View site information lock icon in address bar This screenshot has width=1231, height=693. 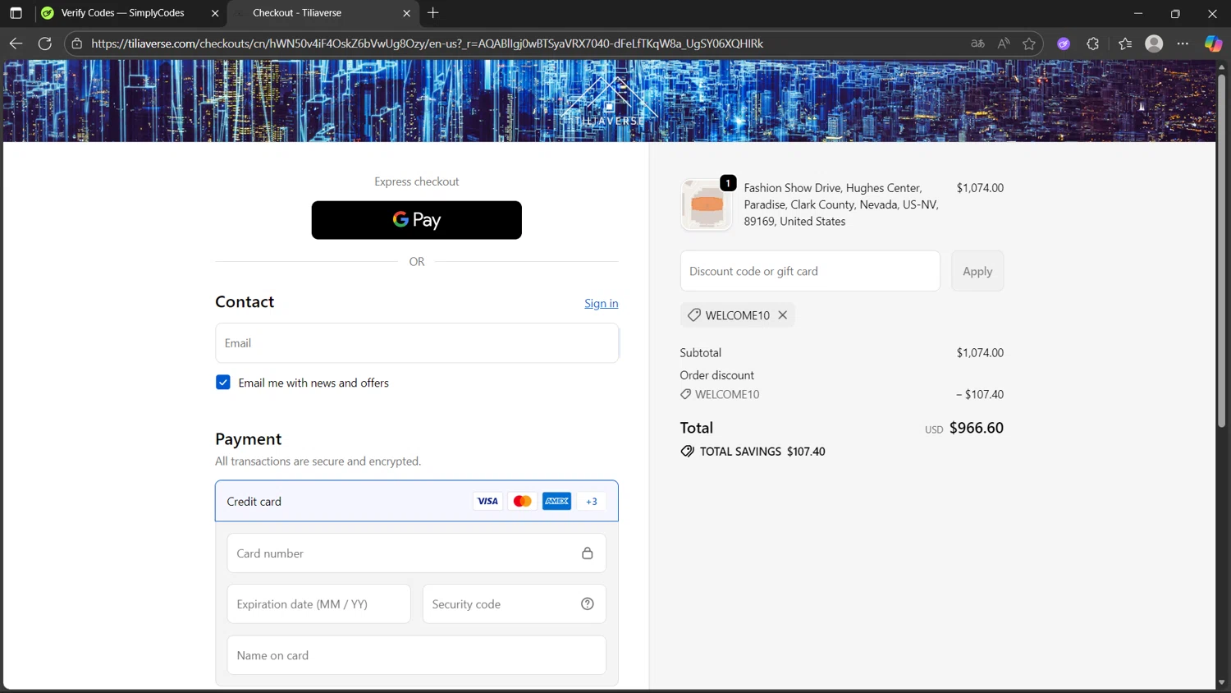coord(77,44)
